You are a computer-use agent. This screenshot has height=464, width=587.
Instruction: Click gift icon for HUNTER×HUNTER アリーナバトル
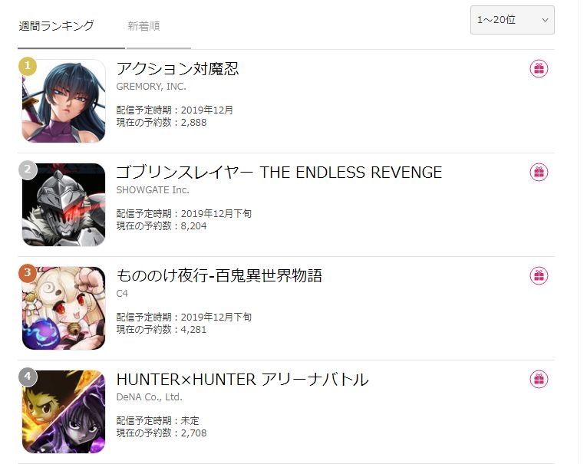point(539,379)
